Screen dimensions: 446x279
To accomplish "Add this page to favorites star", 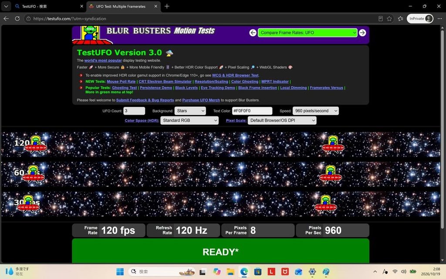I will [x=389, y=18].
